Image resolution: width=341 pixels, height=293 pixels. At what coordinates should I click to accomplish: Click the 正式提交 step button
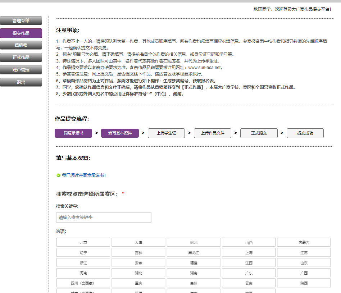coord(259,133)
